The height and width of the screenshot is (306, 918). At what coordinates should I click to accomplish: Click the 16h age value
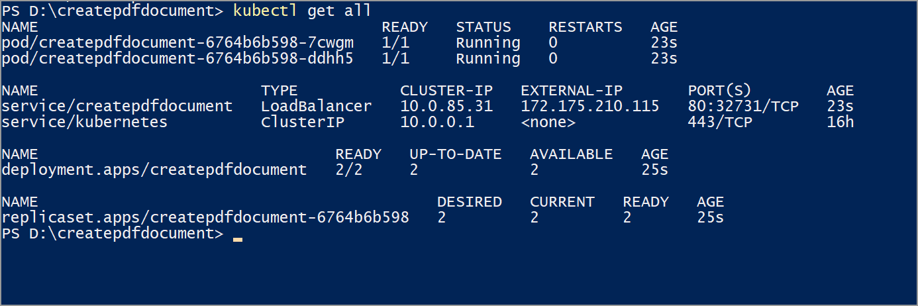point(840,122)
